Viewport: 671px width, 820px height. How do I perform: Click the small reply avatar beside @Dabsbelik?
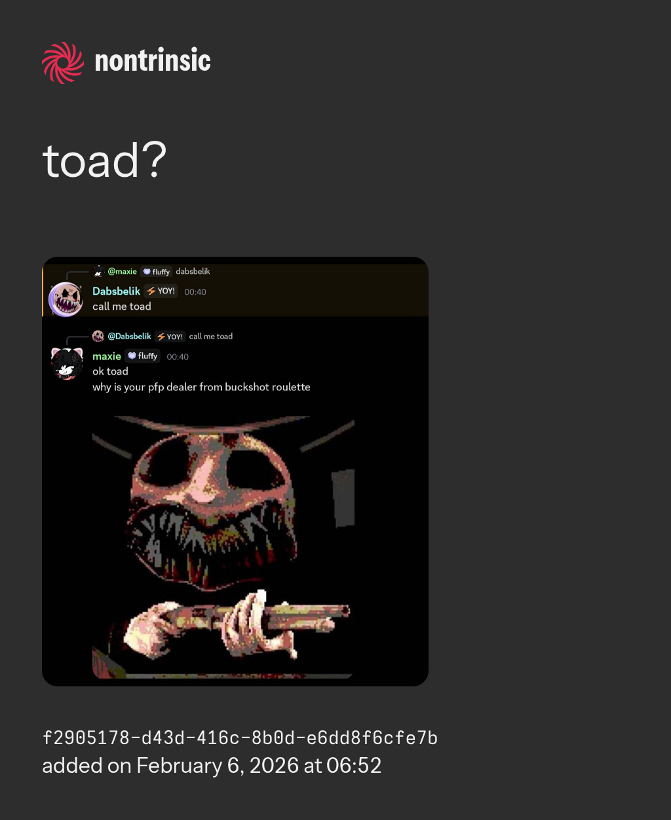click(x=98, y=336)
